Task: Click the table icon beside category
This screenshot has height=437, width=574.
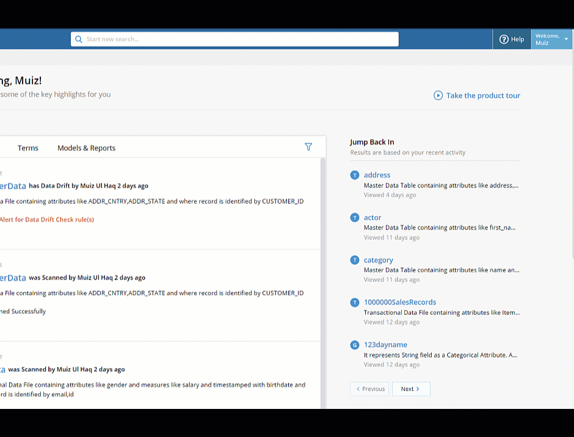Action: click(355, 260)
